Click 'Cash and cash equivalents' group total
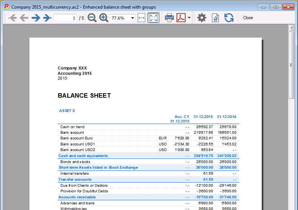298x210 pixels. pos(83,156)
